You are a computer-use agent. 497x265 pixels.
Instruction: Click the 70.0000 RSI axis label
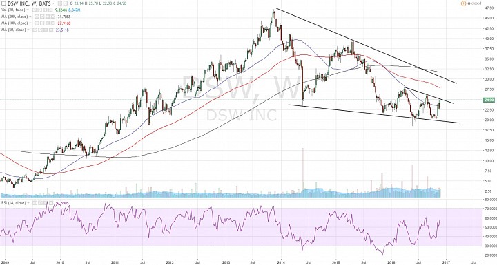tap(490, 209)
